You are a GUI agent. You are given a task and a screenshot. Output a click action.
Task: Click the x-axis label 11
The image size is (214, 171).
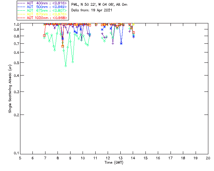tap(95, 158)
